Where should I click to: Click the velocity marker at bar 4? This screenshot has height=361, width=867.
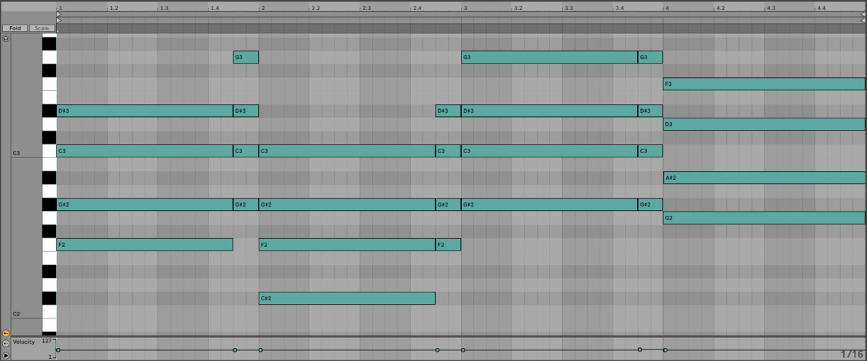pos(665,350)
